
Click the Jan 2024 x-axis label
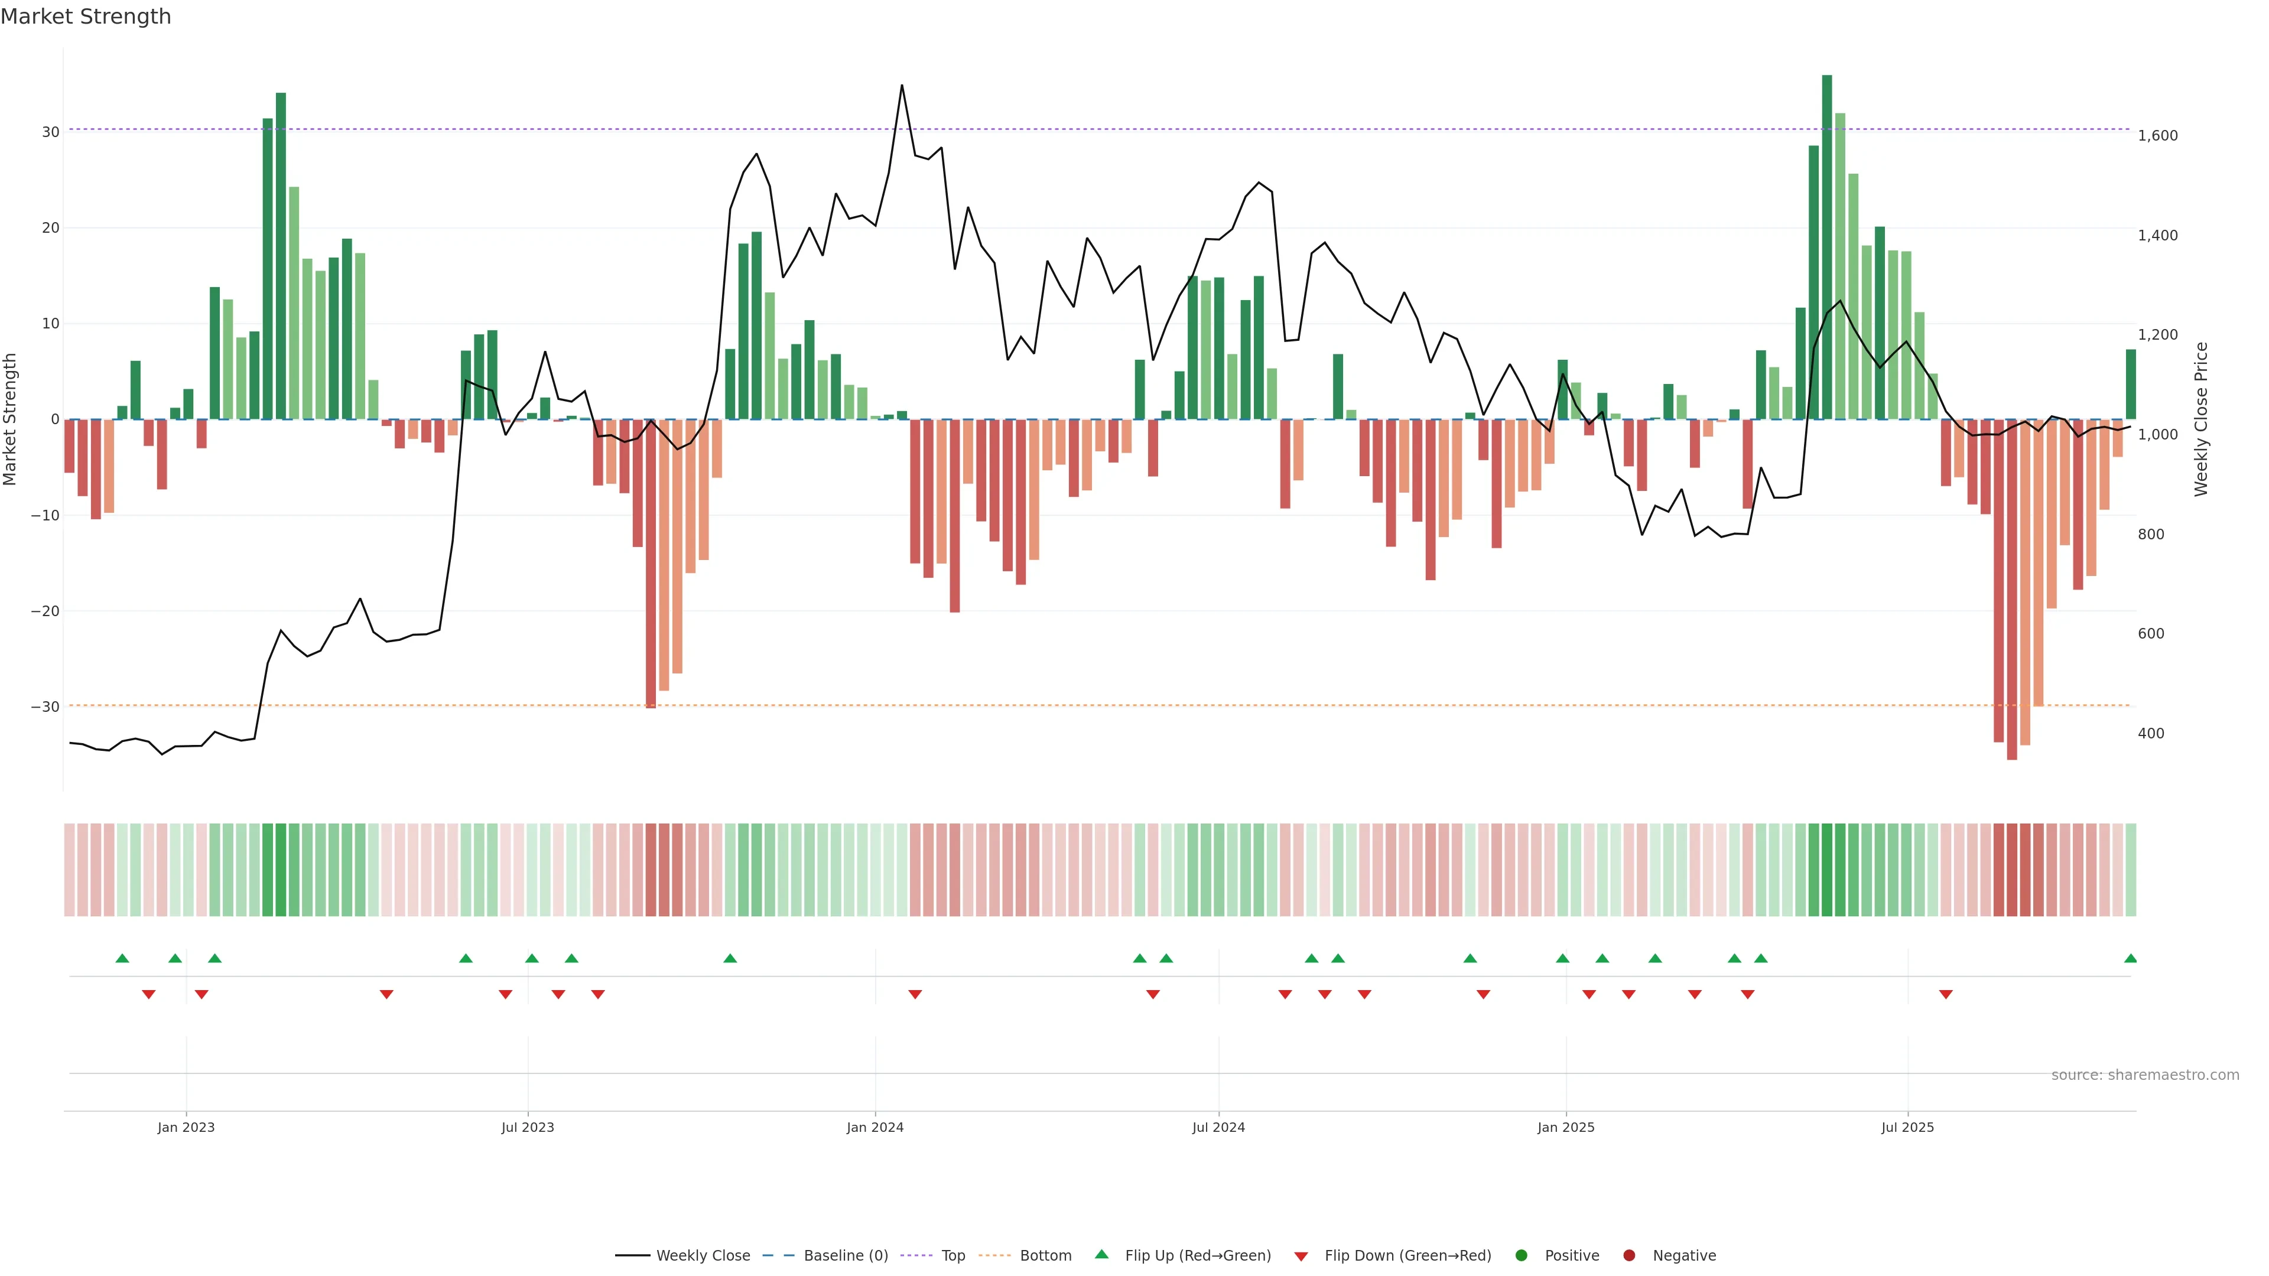coord(875,1127)
